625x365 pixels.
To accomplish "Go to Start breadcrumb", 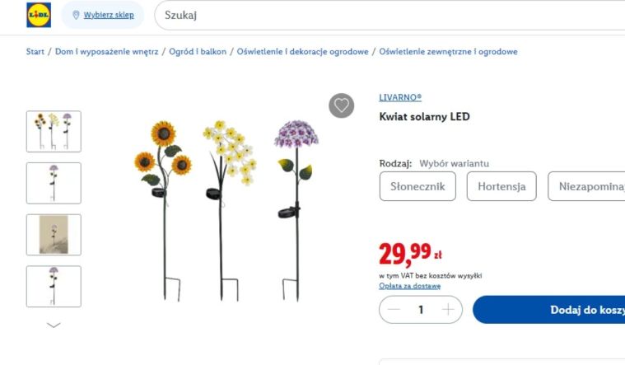I will point(35,52).
